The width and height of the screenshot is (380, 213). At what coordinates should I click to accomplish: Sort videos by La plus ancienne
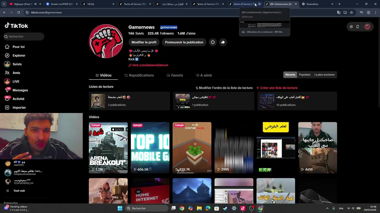pos(324,75)
